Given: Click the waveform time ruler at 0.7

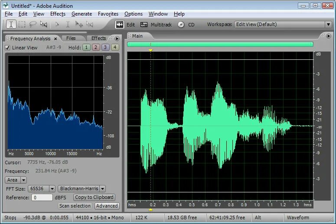Looking at the screenshot, I should pyautogui.click(x=218, y=205).
